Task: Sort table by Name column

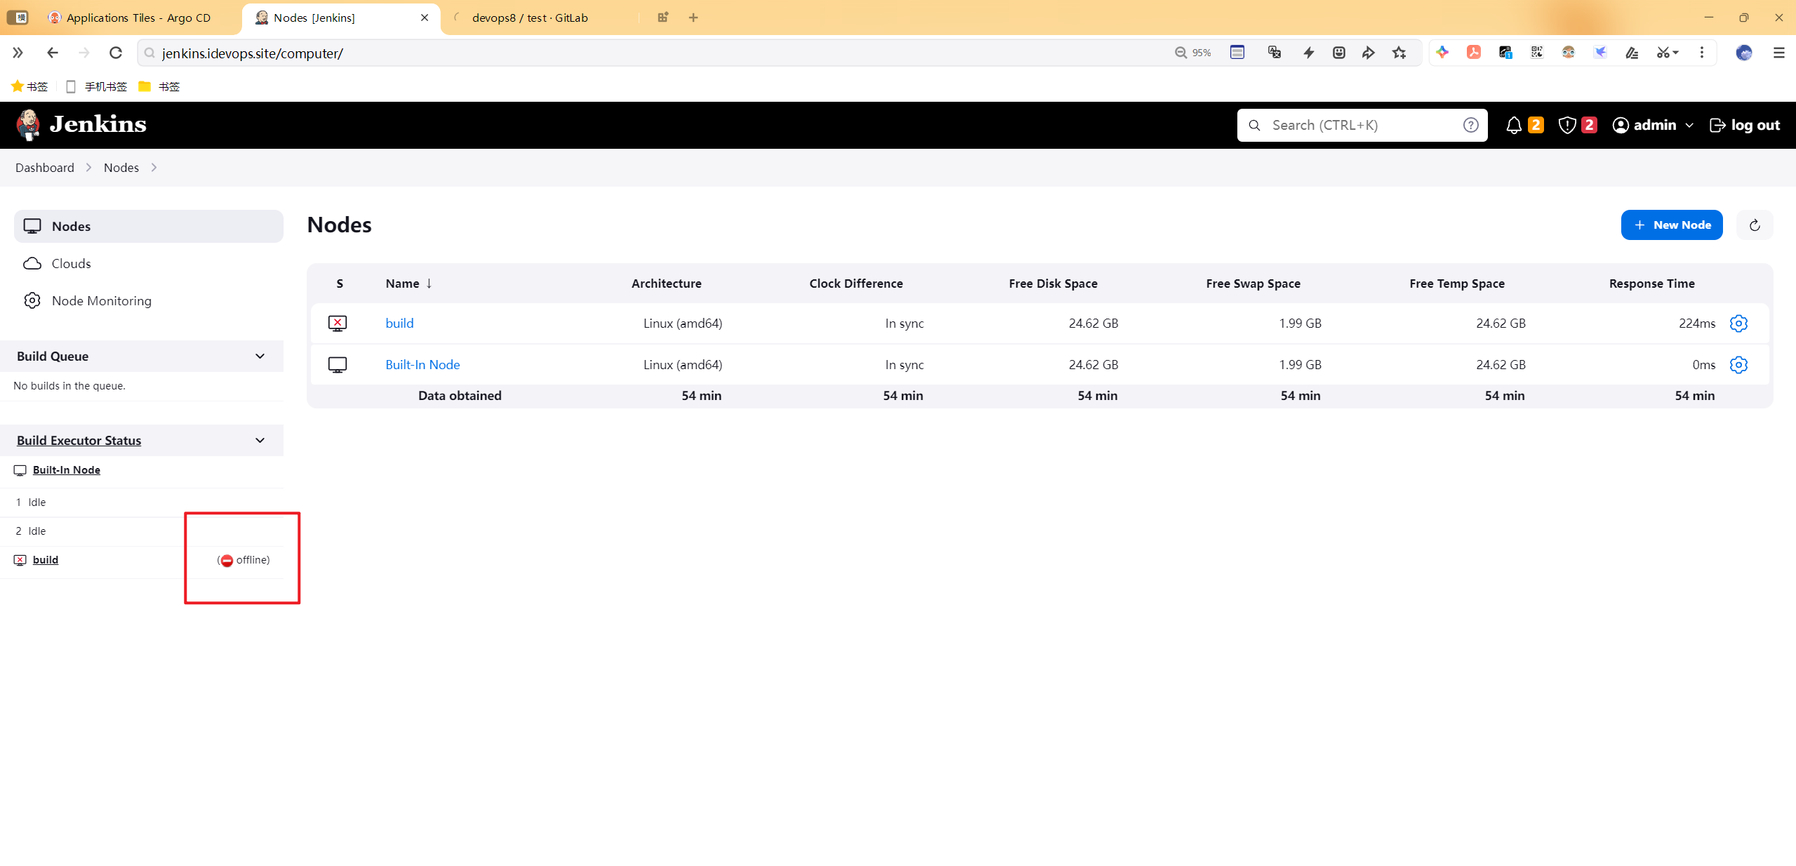Action: [x=408, y=284]
